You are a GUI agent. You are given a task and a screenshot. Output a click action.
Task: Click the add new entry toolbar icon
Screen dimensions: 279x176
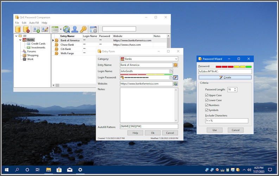click(36, 29)
